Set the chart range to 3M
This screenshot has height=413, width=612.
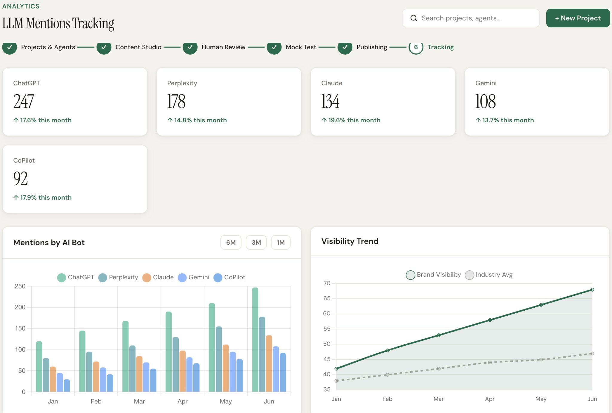point(256,243)
